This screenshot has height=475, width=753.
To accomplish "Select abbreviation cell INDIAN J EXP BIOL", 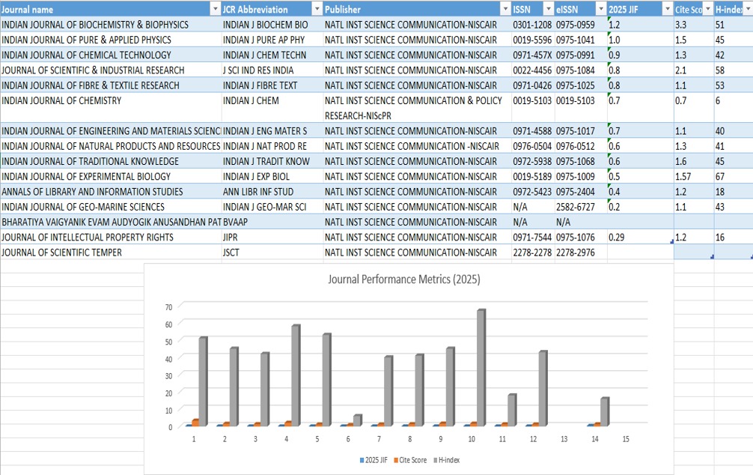I will [x=272, y=177].
